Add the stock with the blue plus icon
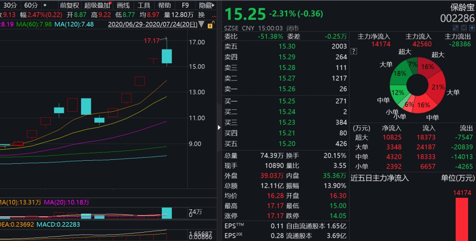 472,28
